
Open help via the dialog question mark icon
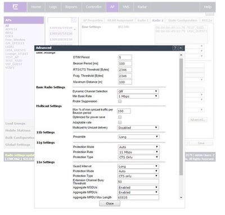coord(175,48)
